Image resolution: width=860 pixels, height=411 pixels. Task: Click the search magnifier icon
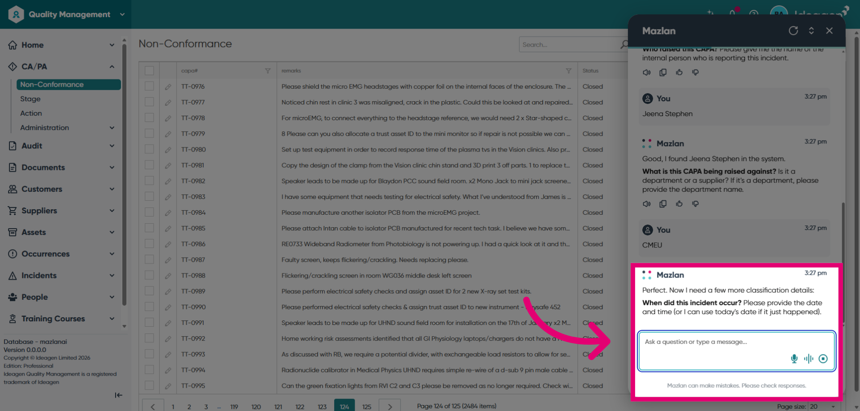[x=624, y=44]
